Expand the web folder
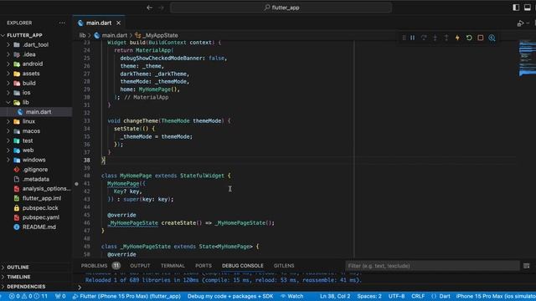The image size is (536, 301). pos(28,150)
